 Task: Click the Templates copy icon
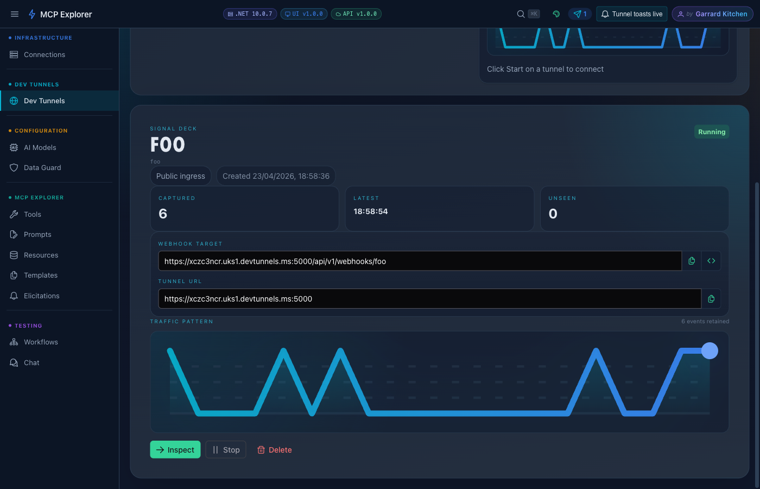coord(14,275)
